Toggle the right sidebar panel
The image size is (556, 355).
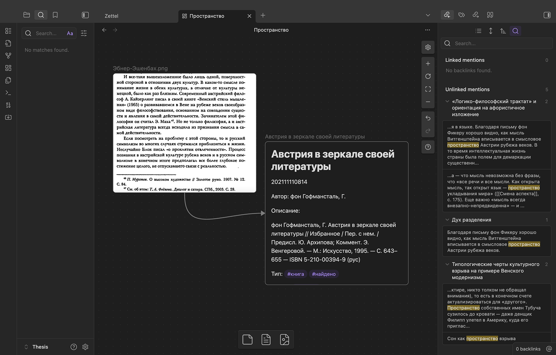[547, 15]
